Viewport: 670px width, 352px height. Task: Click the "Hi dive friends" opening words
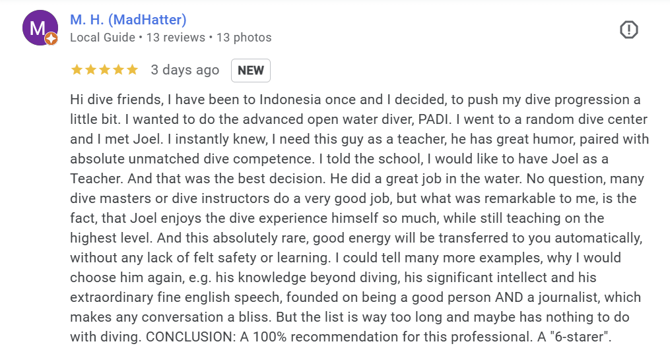[x=112, y=100]
